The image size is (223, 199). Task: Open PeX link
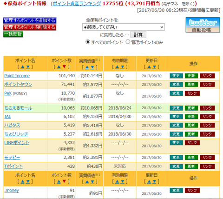(8, 93)
